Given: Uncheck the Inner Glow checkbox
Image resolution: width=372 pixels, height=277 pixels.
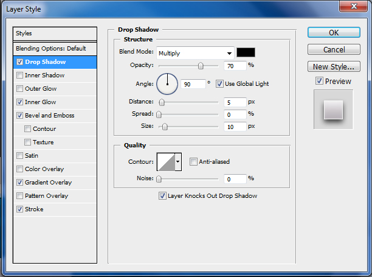Looking at the screenshot, I should pos(19,102).
